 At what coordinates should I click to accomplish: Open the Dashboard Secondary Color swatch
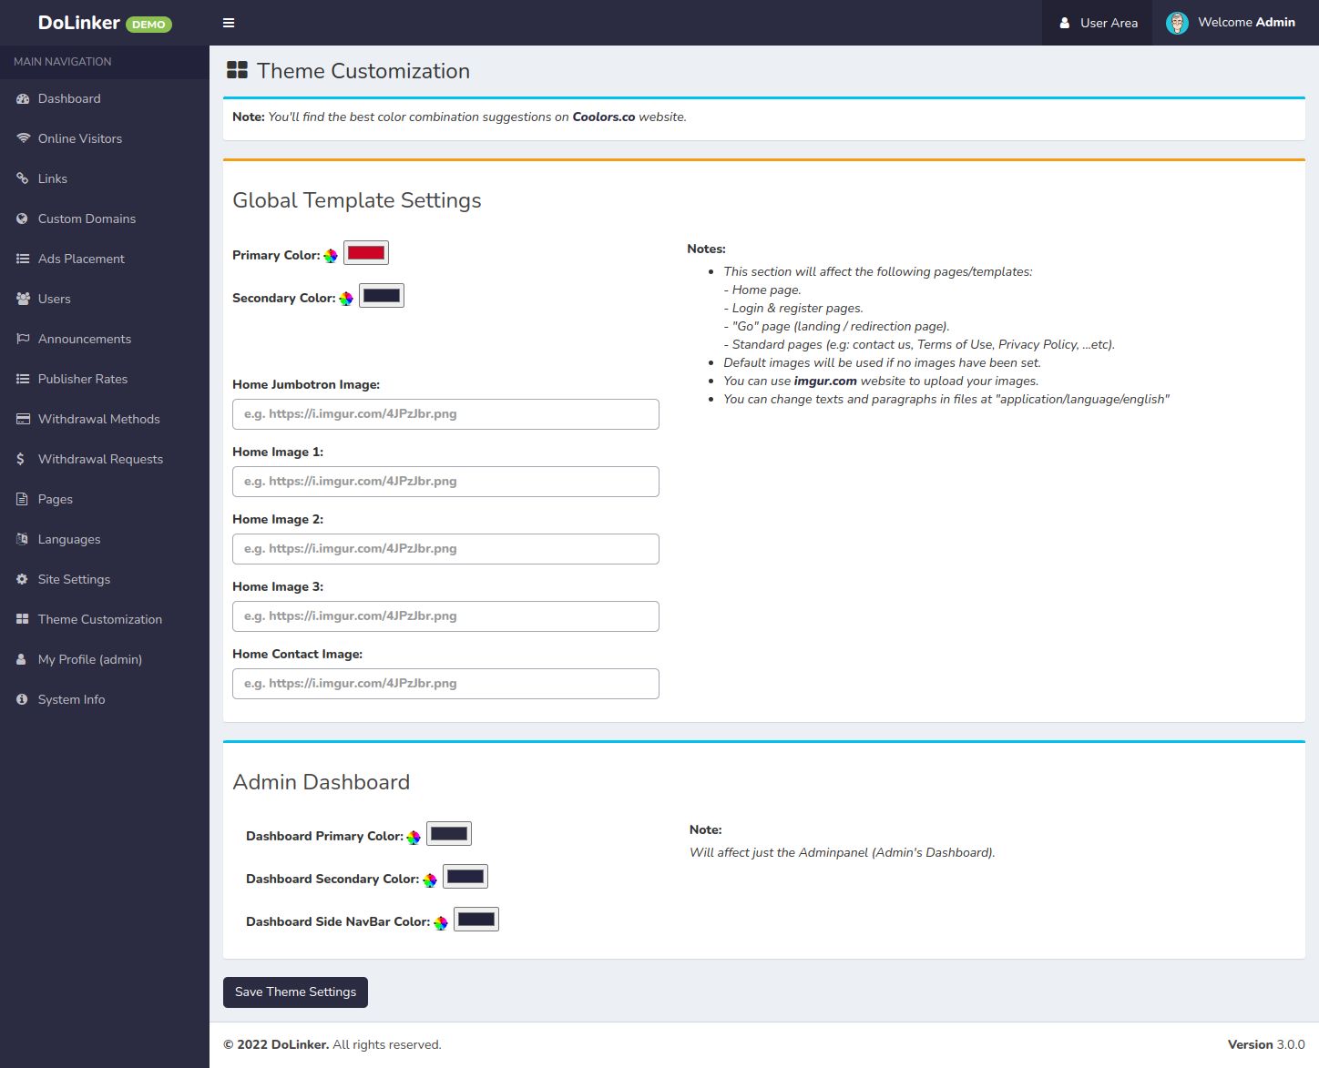tap(465, 877)
